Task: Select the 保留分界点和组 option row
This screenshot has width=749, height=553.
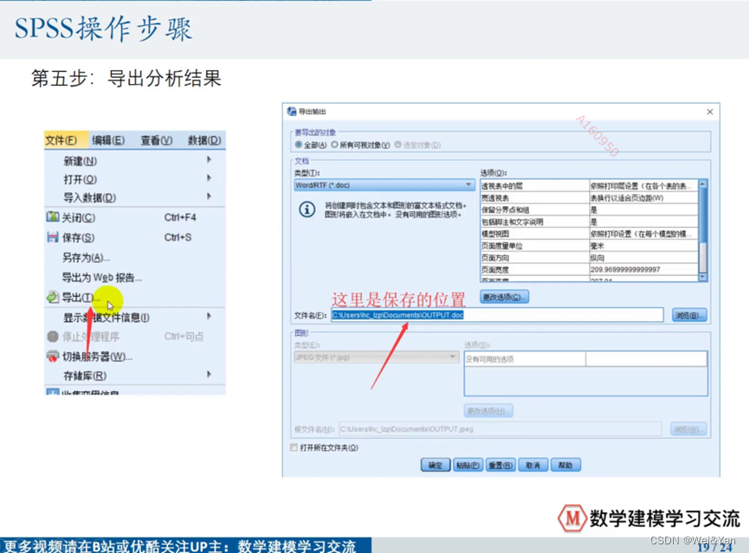Action: point(589,209)
